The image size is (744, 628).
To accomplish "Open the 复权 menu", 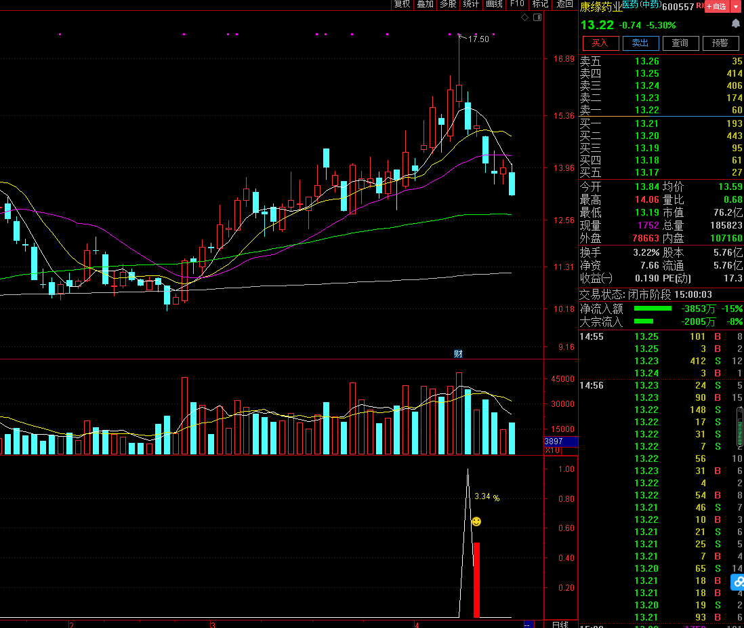I will [x=402, y=4].
